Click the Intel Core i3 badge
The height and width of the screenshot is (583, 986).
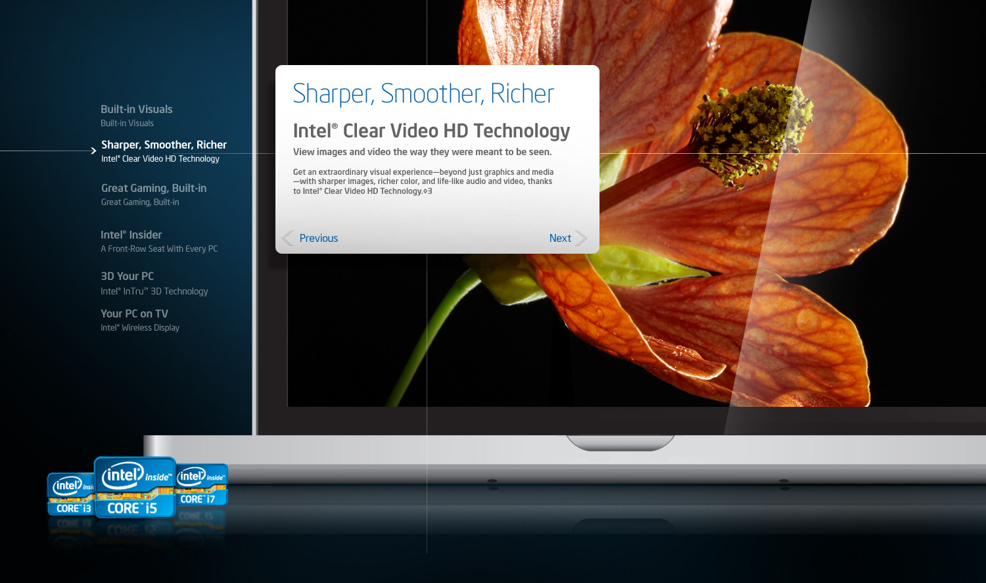tap(71, 494)
